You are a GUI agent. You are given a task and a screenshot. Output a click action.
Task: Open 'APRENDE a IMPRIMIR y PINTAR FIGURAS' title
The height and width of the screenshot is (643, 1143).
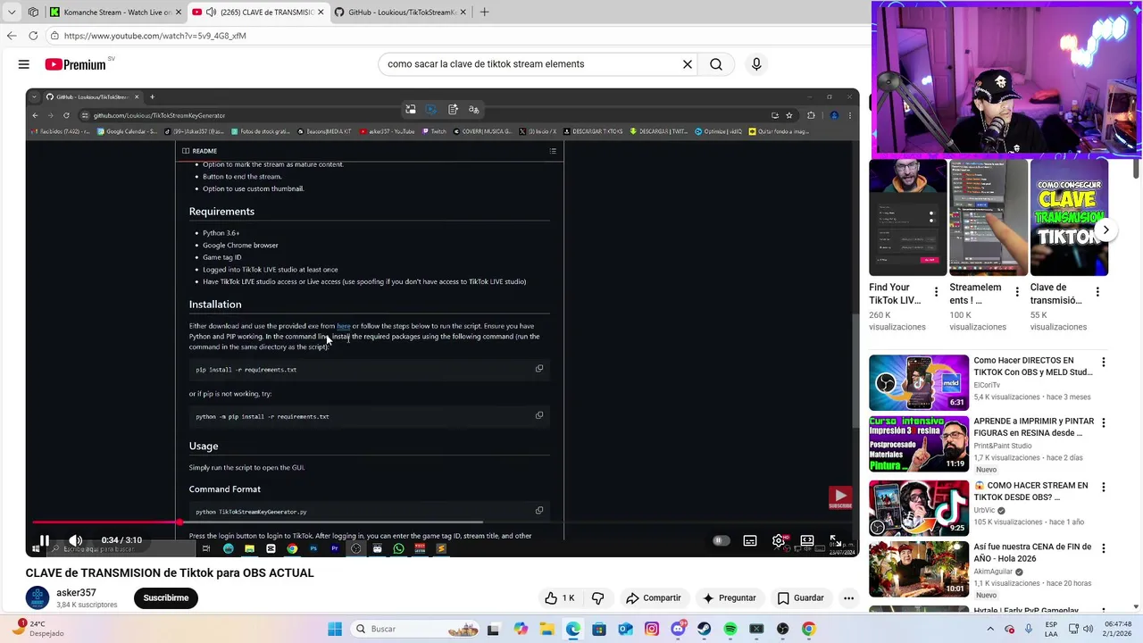pos(1033,427)
